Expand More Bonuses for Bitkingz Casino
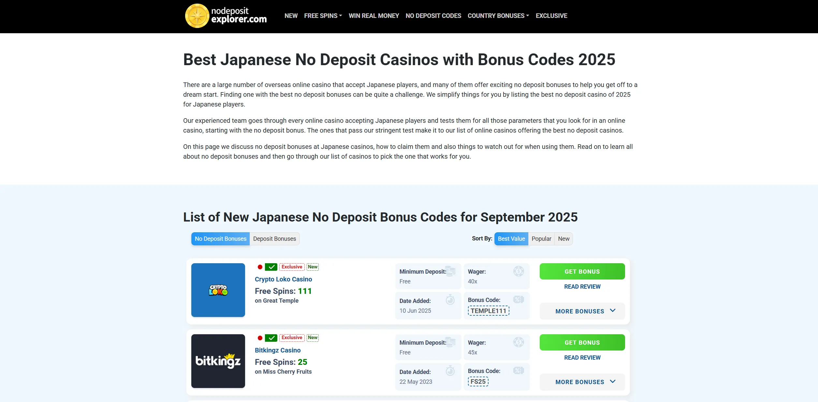 [582, 382]
